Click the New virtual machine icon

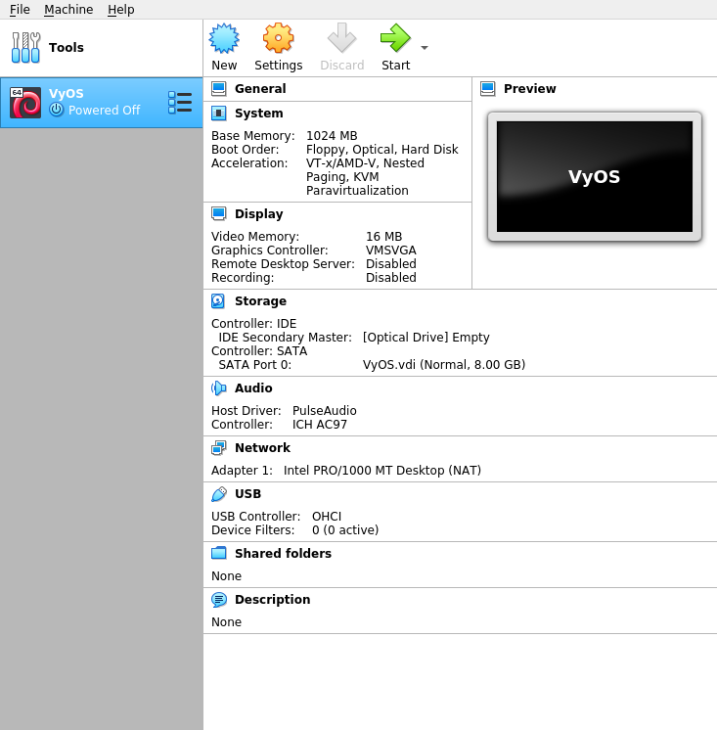224,38
